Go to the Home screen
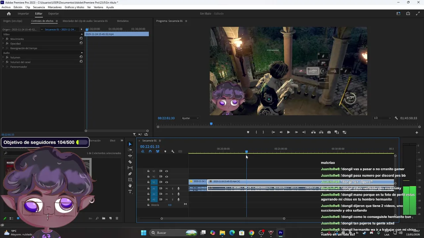The height and width of the screenshot is (238, 424). pyautogui.click(x=9, y=14)
